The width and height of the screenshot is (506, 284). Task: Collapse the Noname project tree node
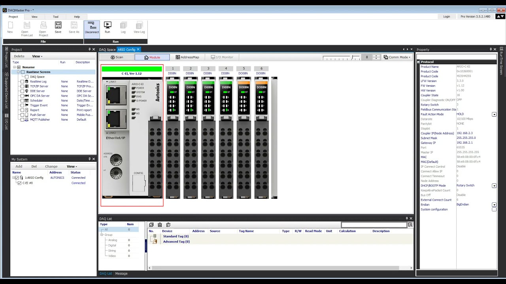tap(14, 67)
